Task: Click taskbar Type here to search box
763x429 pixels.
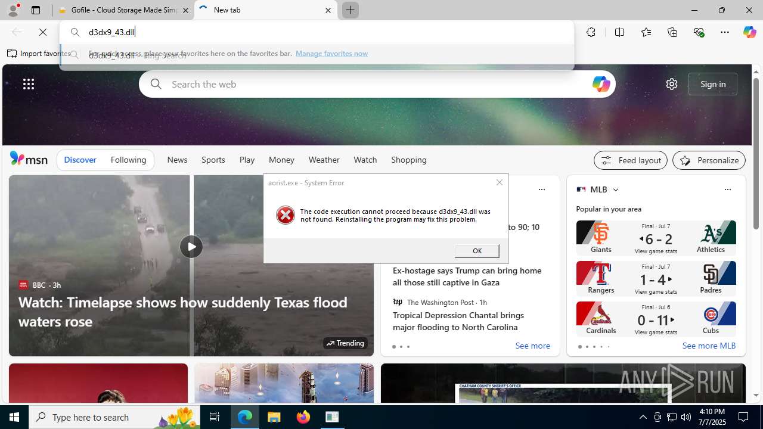Action: [114, 417]
